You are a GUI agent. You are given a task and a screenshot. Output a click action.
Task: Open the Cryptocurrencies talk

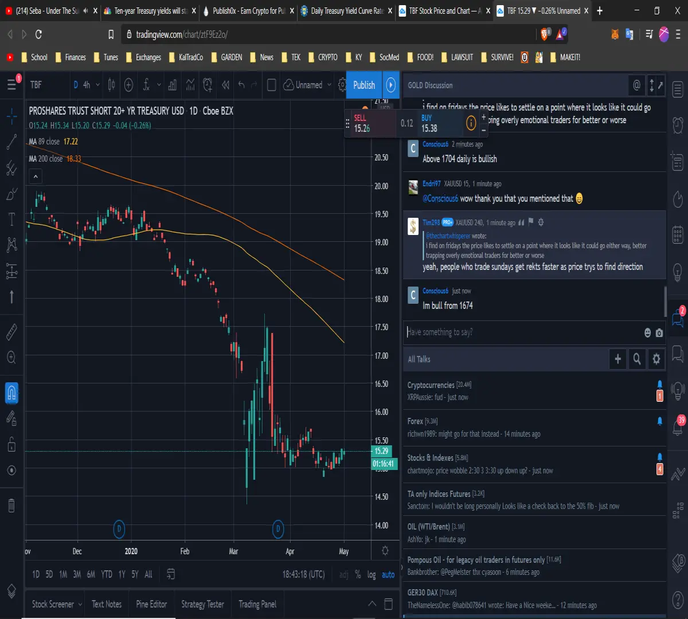coord(534,391)
